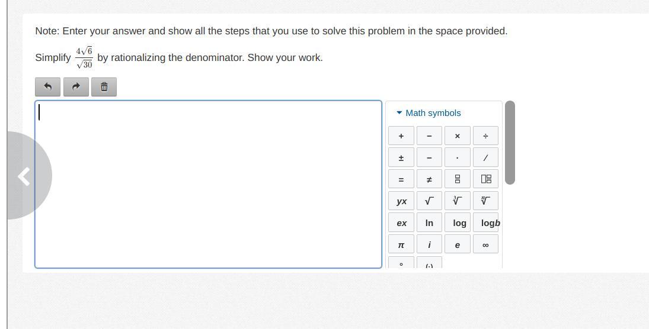This screenshot has width=649, height=329.
Task: Click the undo arrow button
Action: click(x=48, y=87)
